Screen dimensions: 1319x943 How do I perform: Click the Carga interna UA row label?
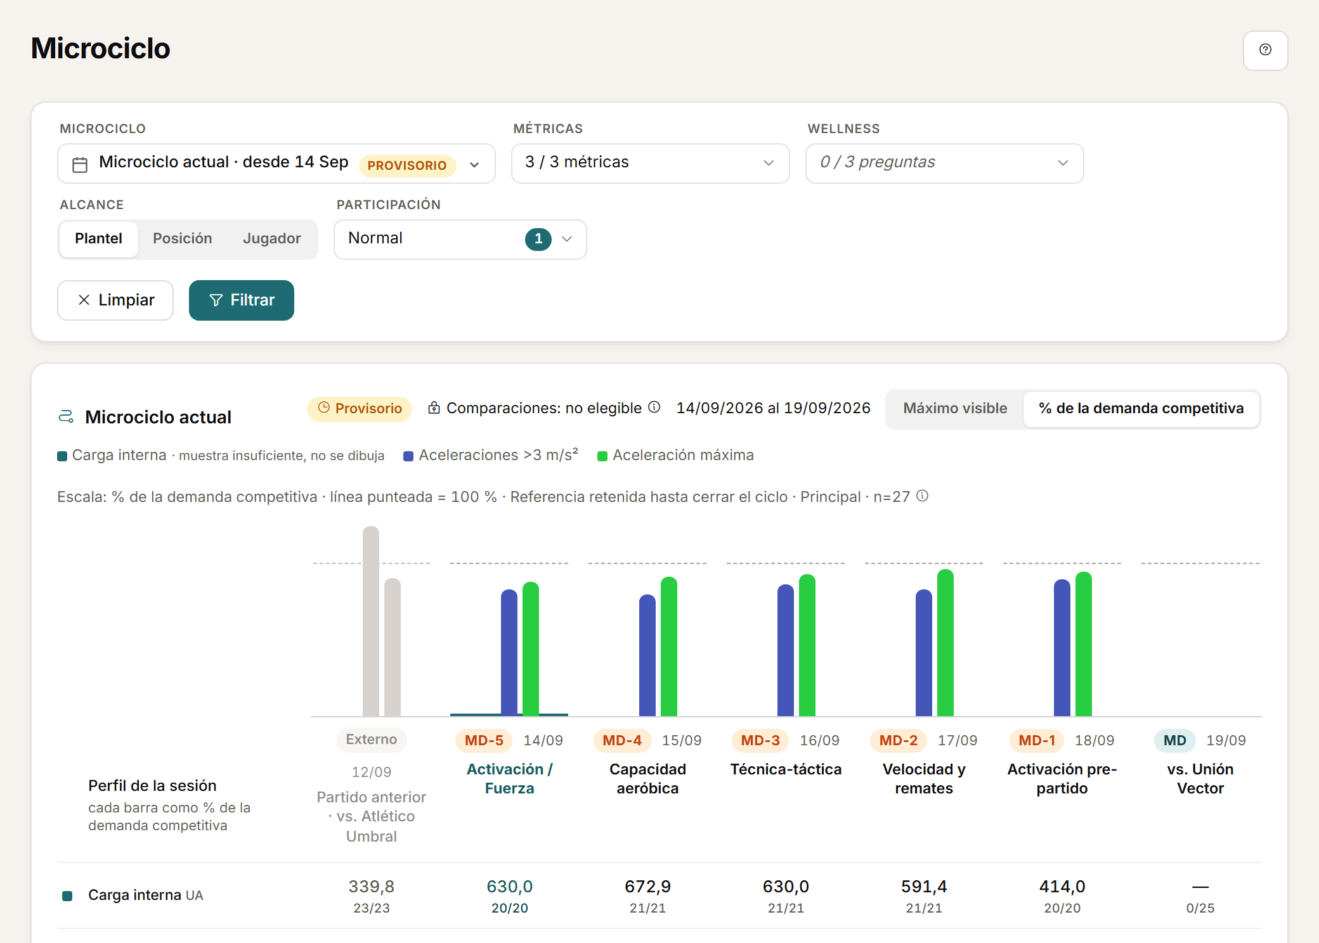pyautogui.click(x=145, y=895)
